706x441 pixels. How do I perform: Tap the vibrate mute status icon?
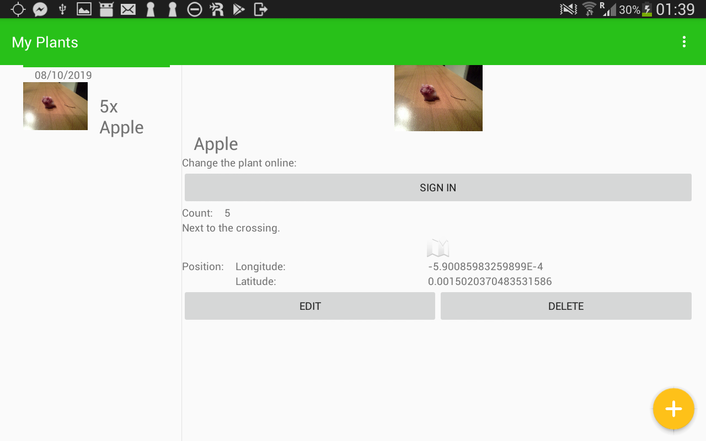pos(568,9)
